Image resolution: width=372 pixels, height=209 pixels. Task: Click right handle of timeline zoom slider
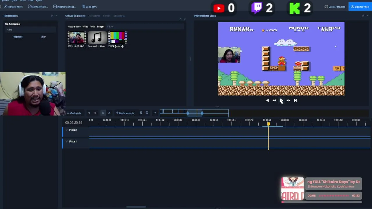click(202, 113)
